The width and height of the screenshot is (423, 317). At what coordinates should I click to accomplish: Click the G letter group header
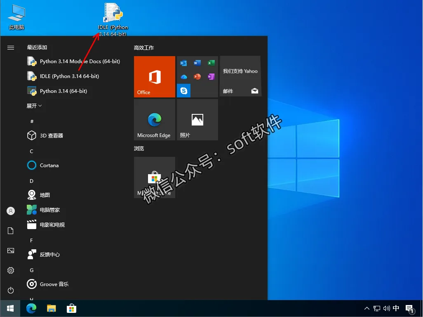[32, 270]
